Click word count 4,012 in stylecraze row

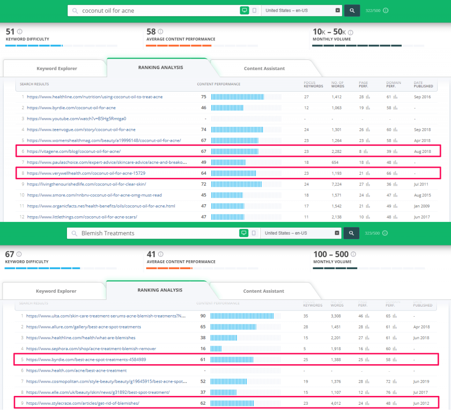(x=336, y=403)
